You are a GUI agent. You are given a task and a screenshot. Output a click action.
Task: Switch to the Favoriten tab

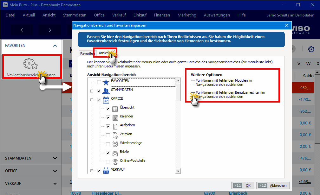point(87,53)
